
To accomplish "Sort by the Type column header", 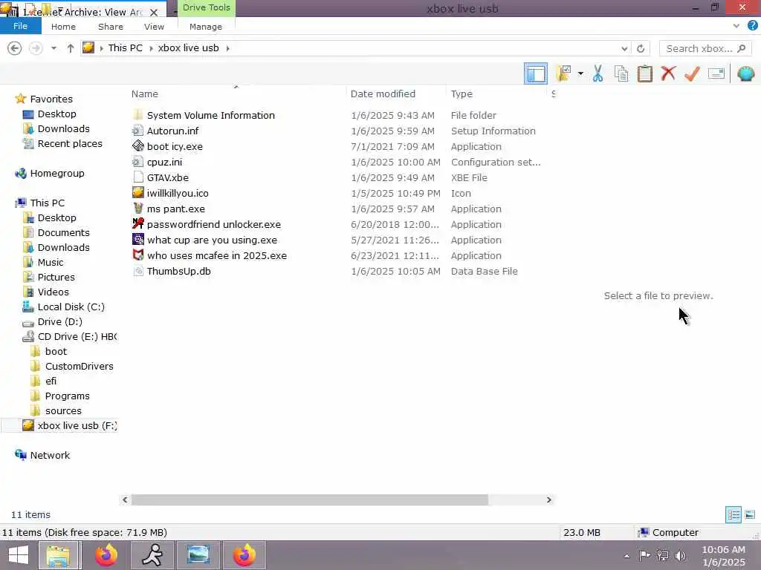I will 462,94.
